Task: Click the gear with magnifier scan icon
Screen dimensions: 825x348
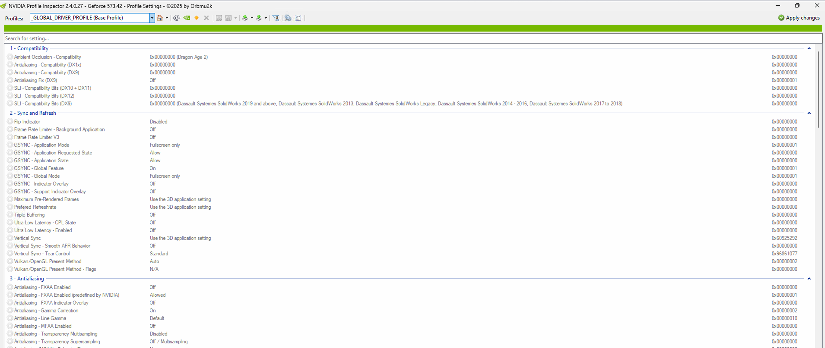Action: 288,18
